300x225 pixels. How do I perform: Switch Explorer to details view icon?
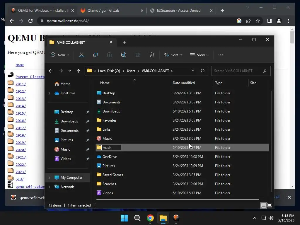(x=263, y=205)
